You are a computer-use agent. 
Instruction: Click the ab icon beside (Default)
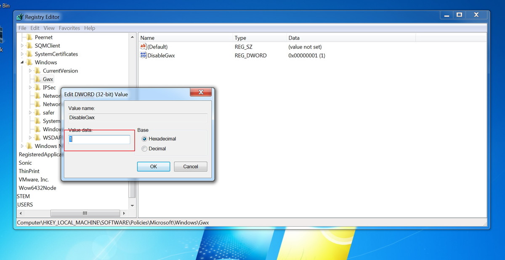[x=142, y=46]
